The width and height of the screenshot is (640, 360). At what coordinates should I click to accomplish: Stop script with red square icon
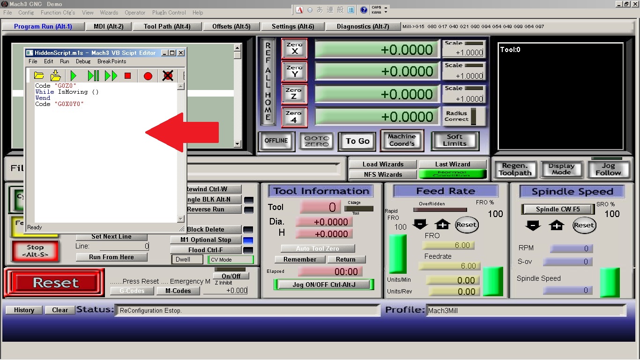127,75
